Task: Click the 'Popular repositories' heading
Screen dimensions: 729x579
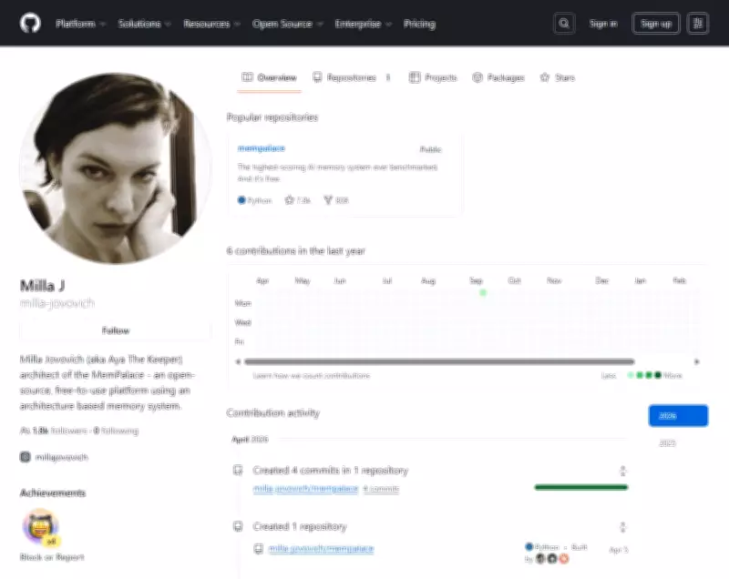Action: click(272, 117)
